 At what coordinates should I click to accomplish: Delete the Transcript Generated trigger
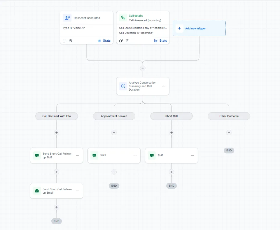[71, 41]
